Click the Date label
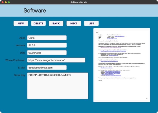The image size is (158, 113). point(23,53)
